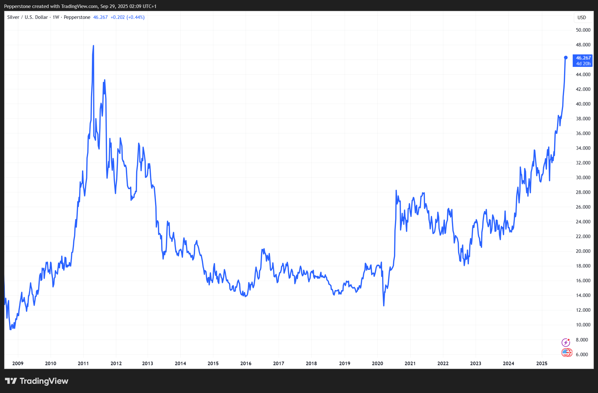598x393 pixels.
Task: Click the purple lightning bolt event icon
Action: (566, 342)
